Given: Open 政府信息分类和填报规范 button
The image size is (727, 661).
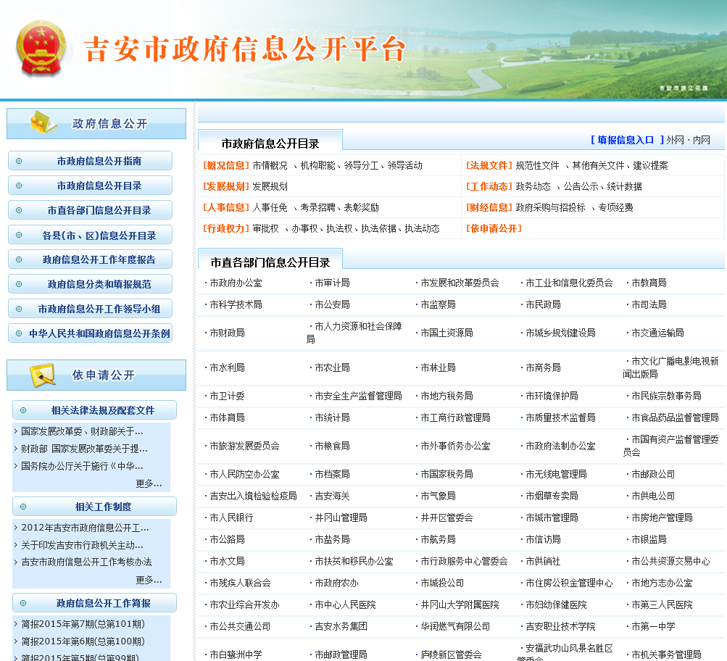Looking at the screenshot, I should tap(91, 284).
